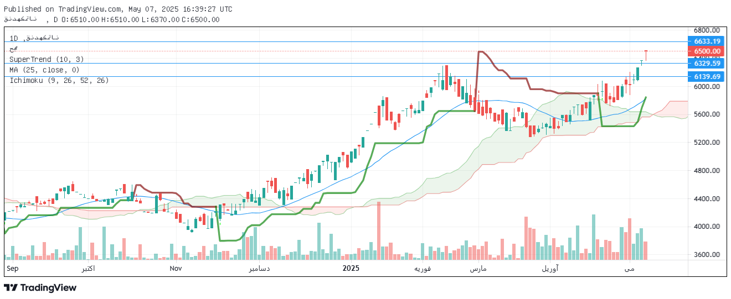Click the 4400.00 price axis value
731x299 pixels.
click(707, 199)
